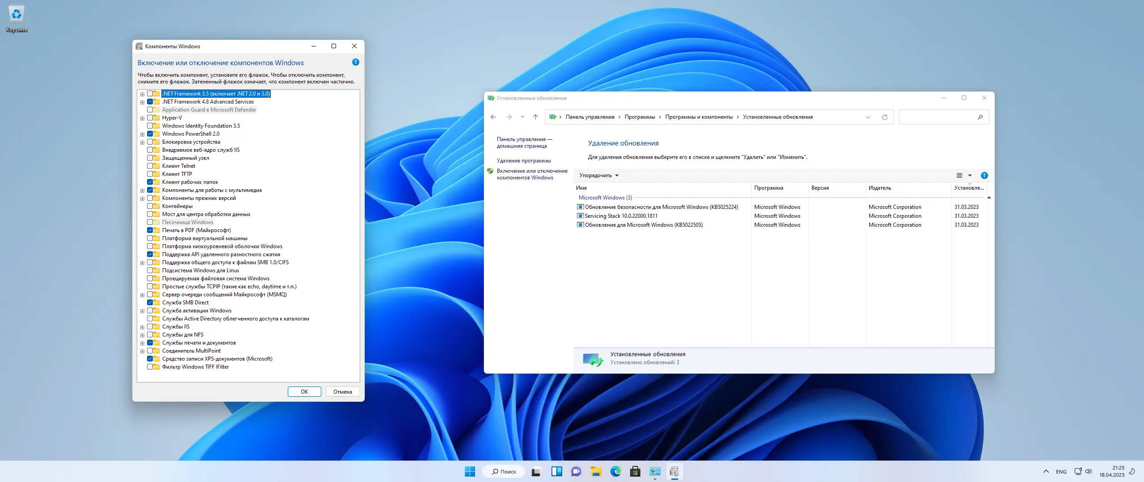Click Программы in the breadcrumb path
Viewport: 1144px width, 482px height.
point(639,117)
